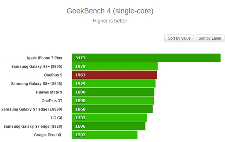Select the Apple iPhone 7 Plus bar
225x142 pixels.
(146, 58)
